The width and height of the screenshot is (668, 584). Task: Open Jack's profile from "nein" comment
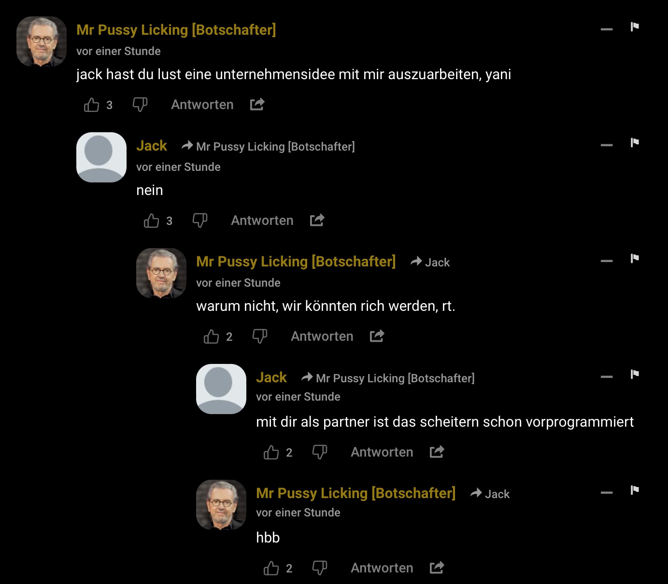click(x=151, y=146)
